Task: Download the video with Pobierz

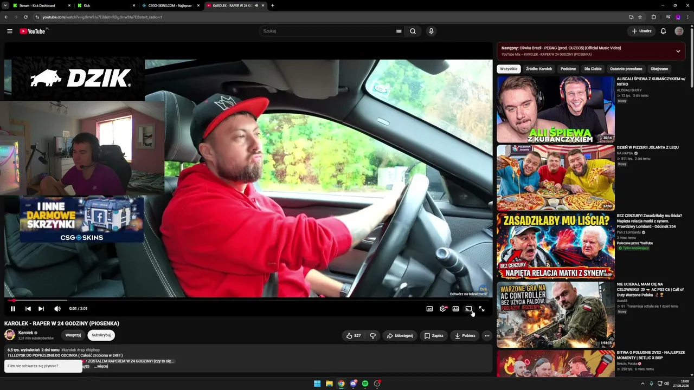Action: click(x=465, y=336)
